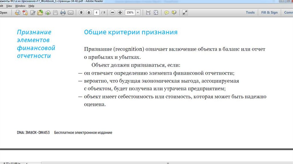Viewport: 293px width, 164px height.
Task: Toggle the fit-to-window-width scrolling mode
Action: pyautogui.click(x=148, y=13)
